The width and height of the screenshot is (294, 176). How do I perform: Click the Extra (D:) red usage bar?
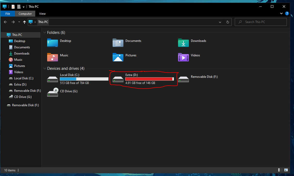click(x=149, y=79)
